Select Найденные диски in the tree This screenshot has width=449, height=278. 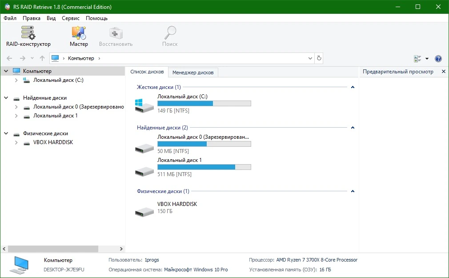(45, 98)
